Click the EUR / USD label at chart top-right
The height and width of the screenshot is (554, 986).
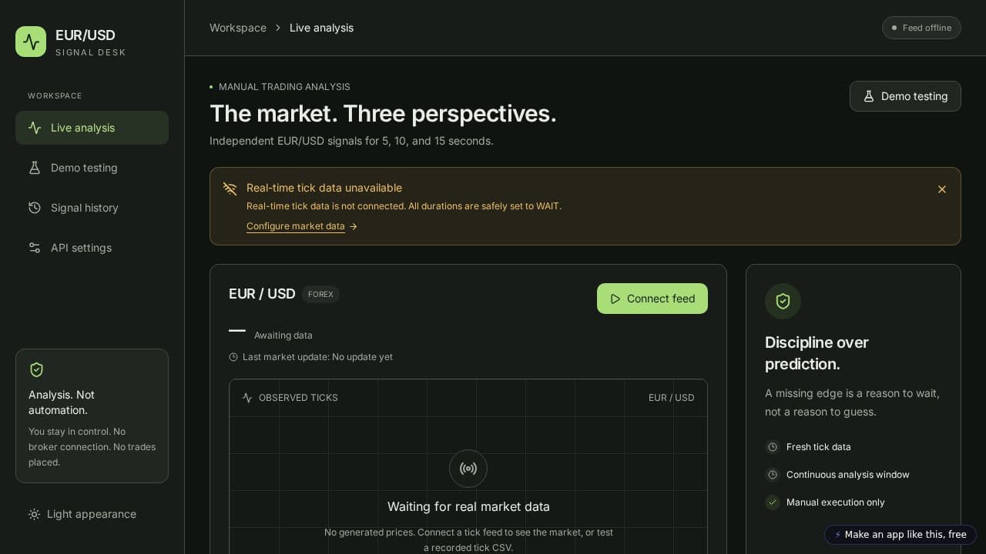tap(671, 398)
